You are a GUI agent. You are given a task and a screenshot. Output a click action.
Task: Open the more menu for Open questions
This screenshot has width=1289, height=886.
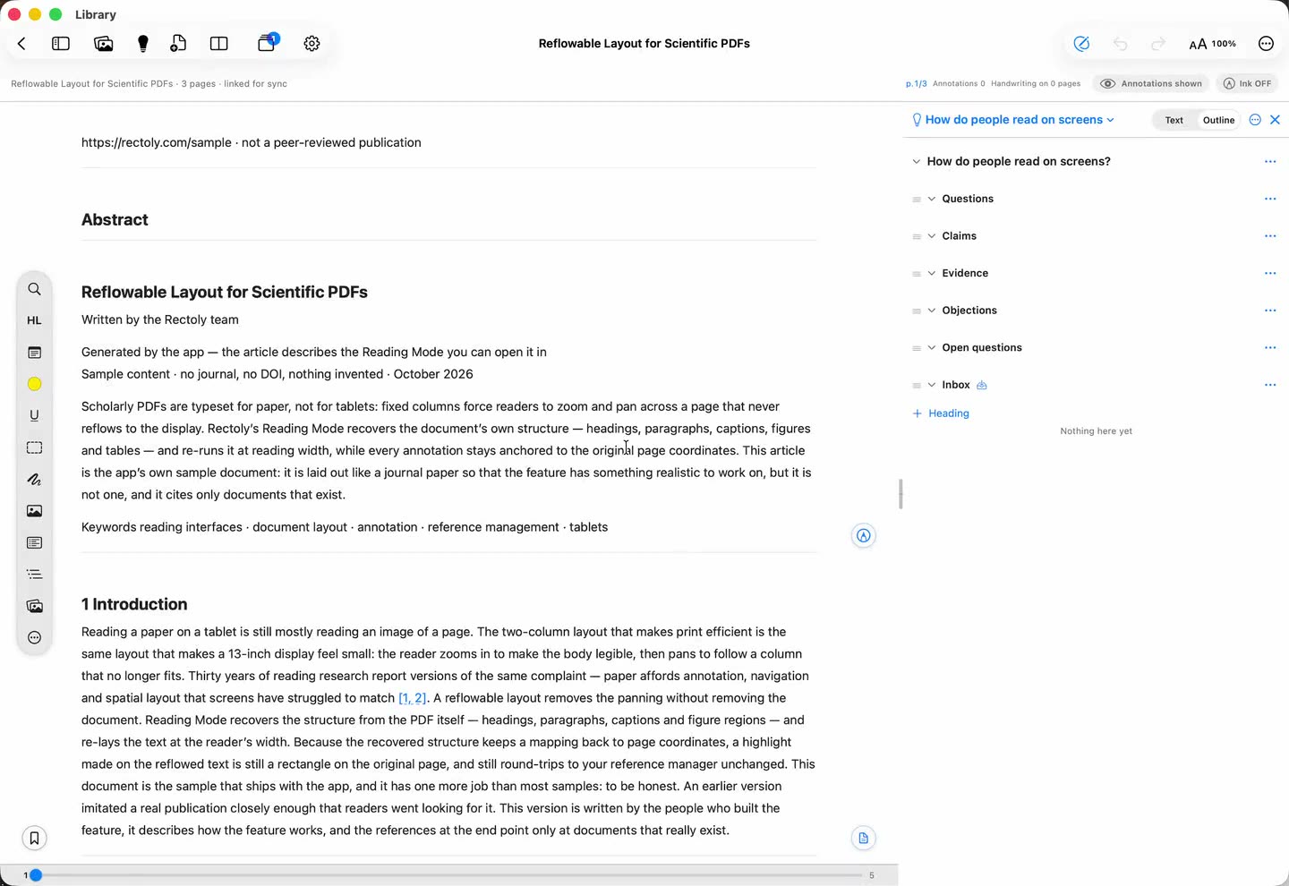1269,347
